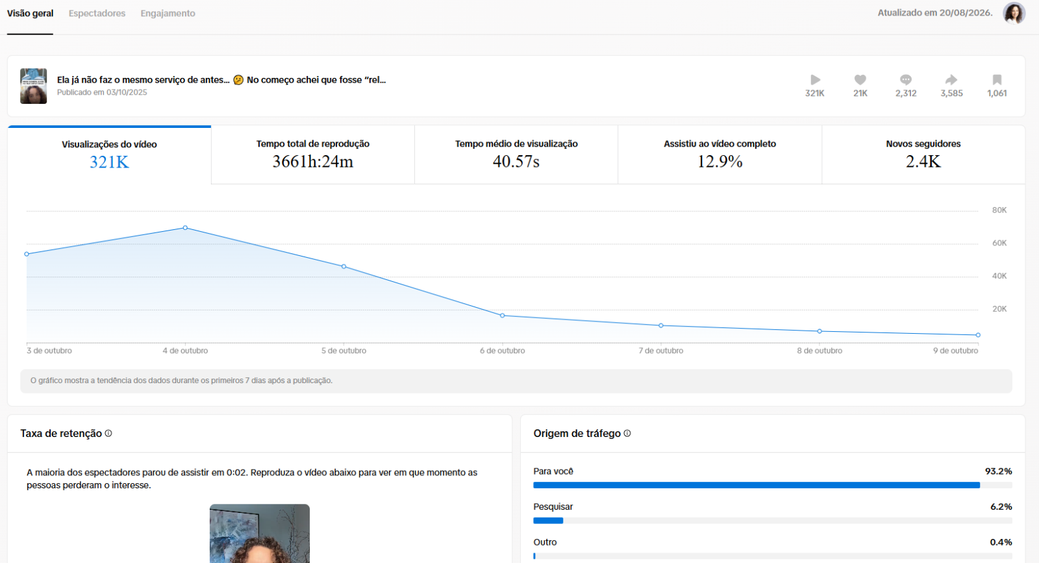Click the share arrow icon above 3,585
Image resolution: width=1039 pixels, height=563 pixels.
951,80
